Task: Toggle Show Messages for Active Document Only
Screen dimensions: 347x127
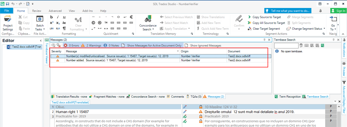Action: (151, 46)
